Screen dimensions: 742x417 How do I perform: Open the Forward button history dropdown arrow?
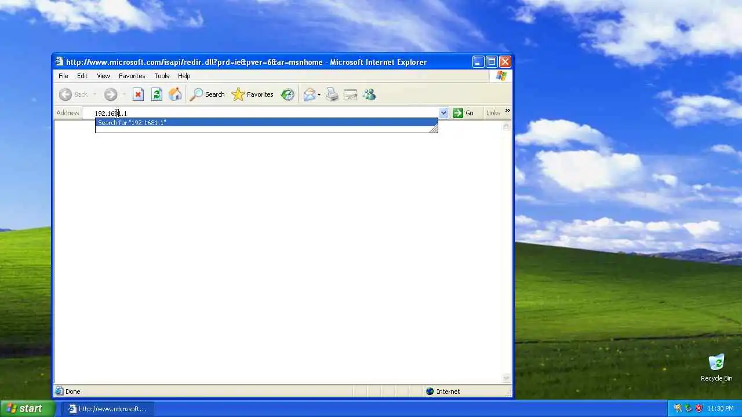coord(123,94)
